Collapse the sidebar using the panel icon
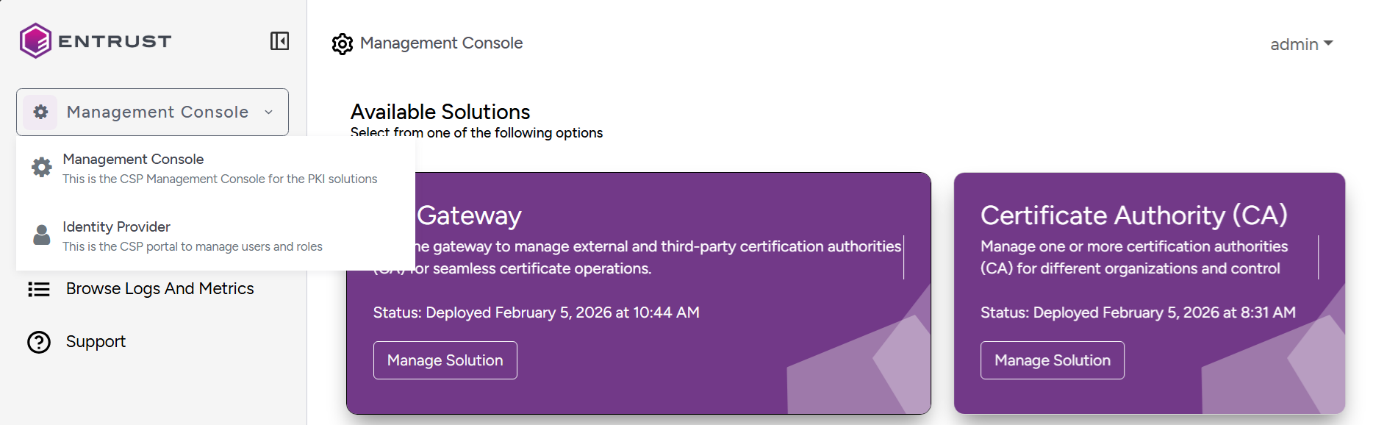 pos(279,41)
